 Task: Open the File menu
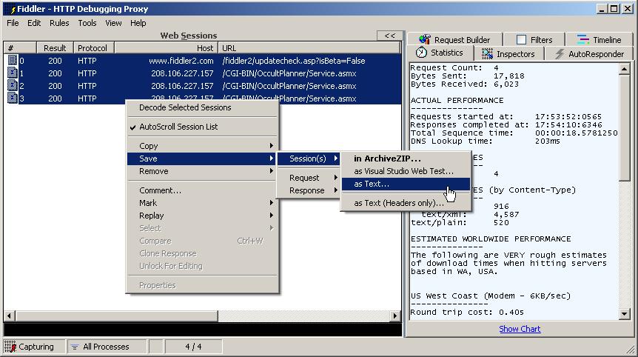(x=13, y=23)
